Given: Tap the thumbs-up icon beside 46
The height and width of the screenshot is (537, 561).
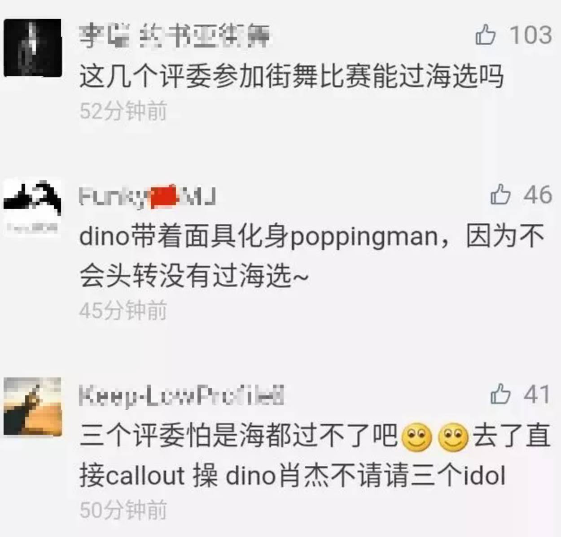Looking at the screenshot, I should (500, 195).
